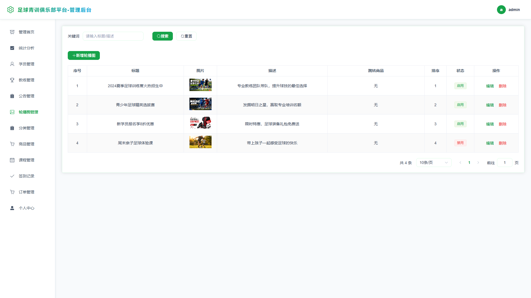This screenshot has height=298, width=531.
Task: Go to next page arrow
Action: 478,163
